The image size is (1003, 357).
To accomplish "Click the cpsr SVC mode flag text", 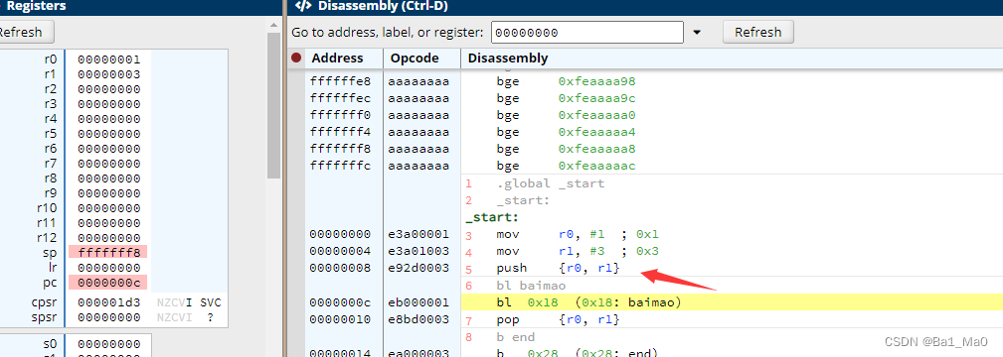I will pos(211,302).
